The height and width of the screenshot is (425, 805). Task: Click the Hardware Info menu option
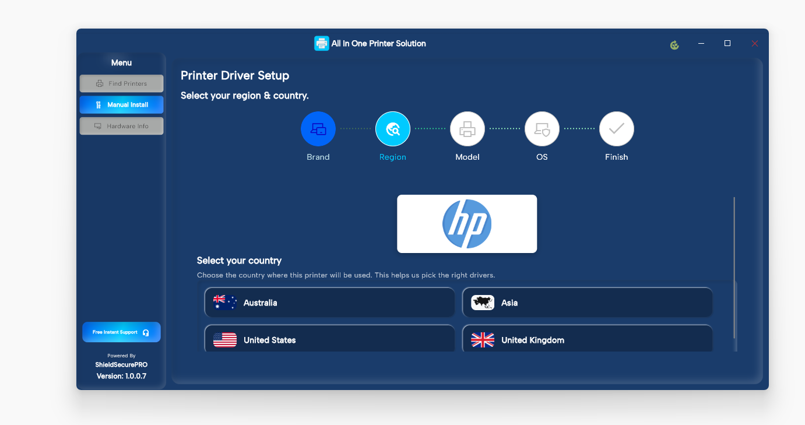pos(121,125)
